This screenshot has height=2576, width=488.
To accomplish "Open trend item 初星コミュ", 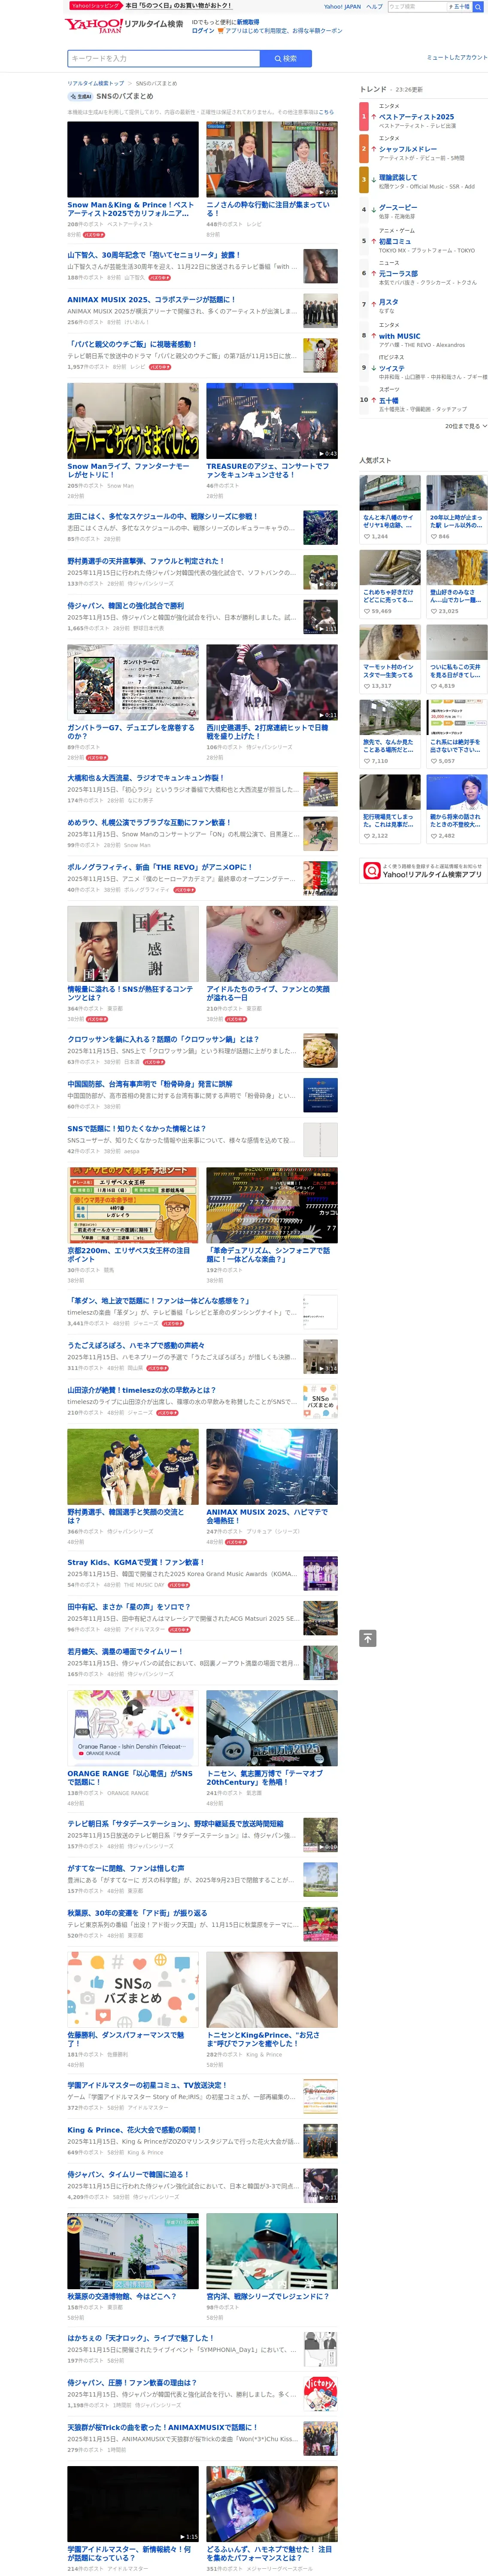I will [394, 241].
